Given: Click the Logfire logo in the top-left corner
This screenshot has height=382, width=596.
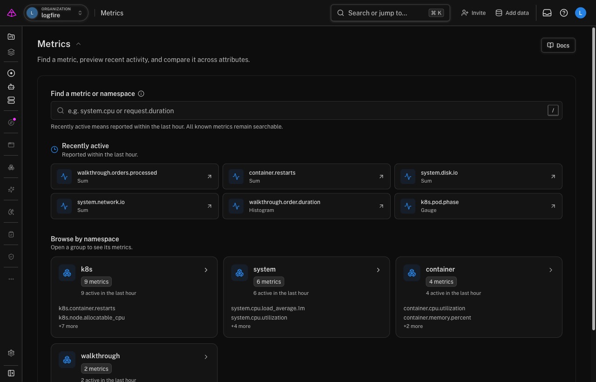Looking at the screenshot, I should (12, 13).
